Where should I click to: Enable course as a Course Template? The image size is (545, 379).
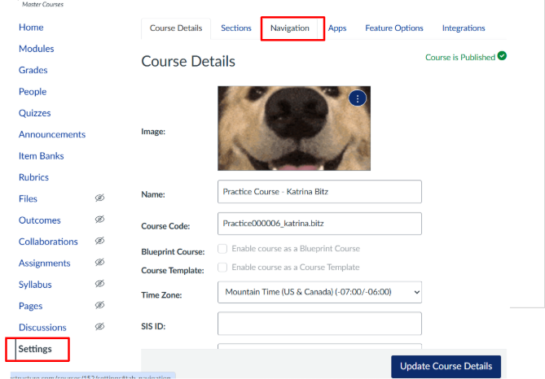[222, 268]
